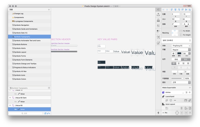Set text alignment to center
Image resolution: width=200 pixels, height=127 pixels.
point(179,64)
